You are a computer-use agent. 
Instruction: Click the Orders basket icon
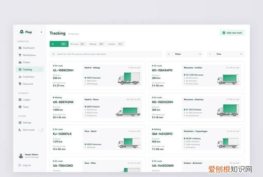pyautogui.click(x=20, y=62)
